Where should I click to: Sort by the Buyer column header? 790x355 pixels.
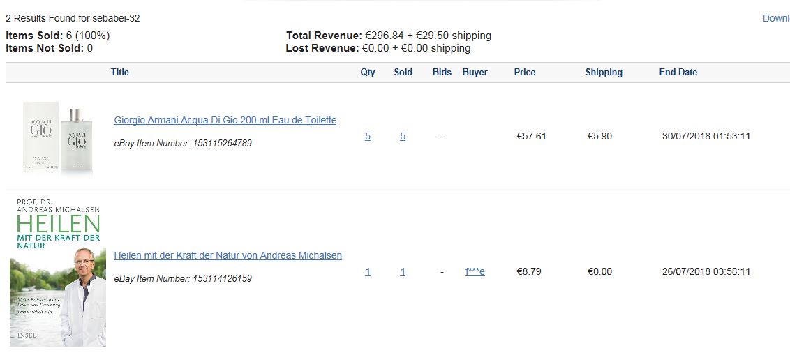[x=475, y=72]
